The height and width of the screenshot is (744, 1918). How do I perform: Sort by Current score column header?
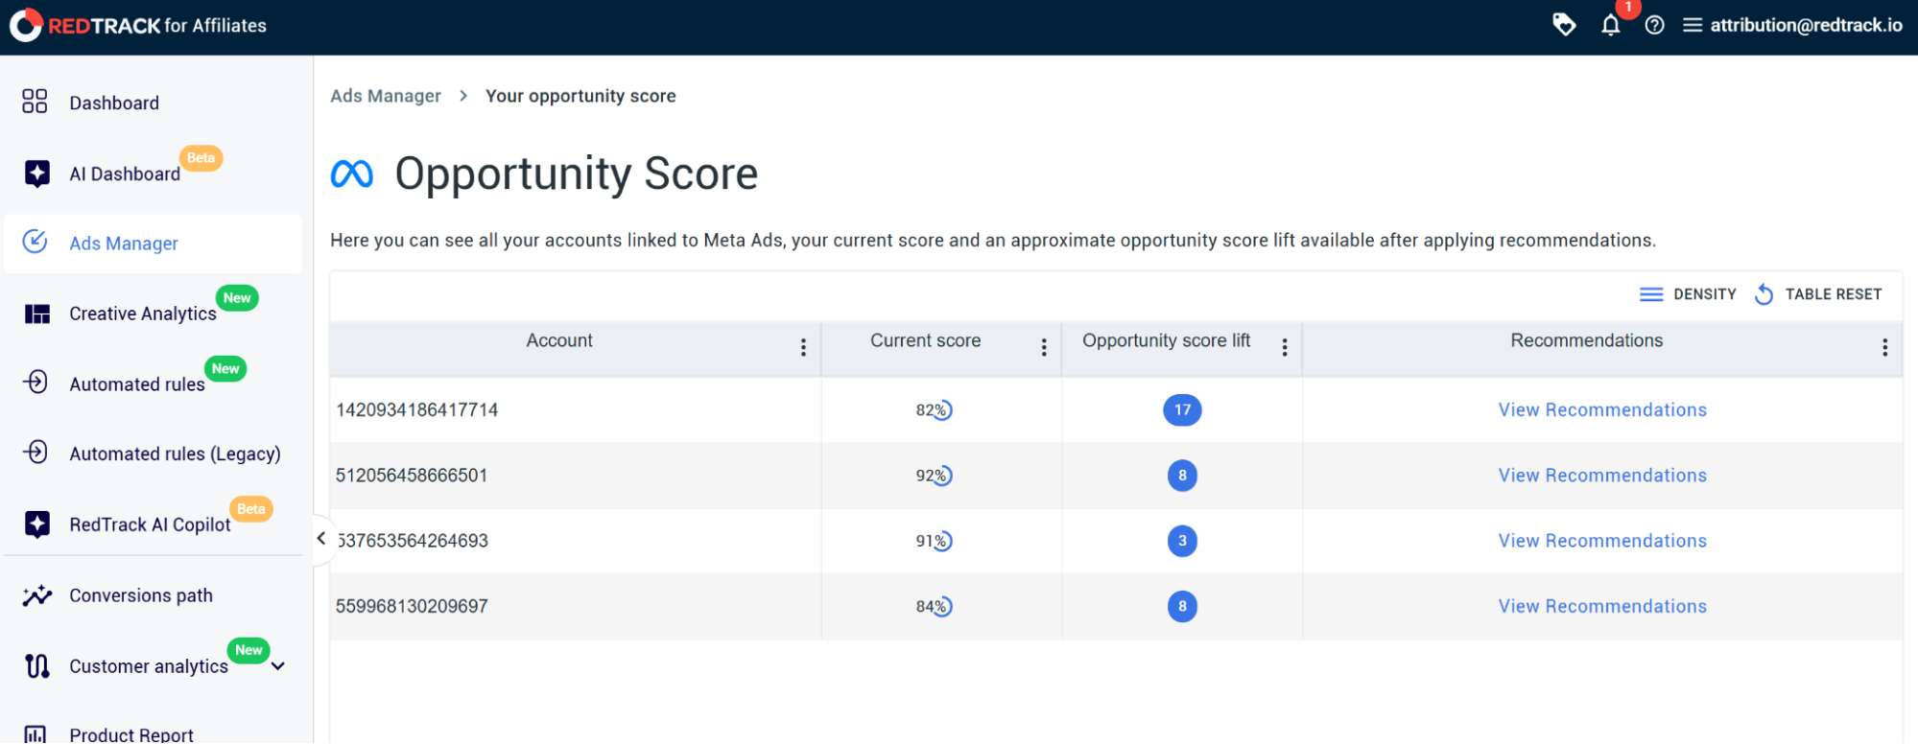pos(925,340)
